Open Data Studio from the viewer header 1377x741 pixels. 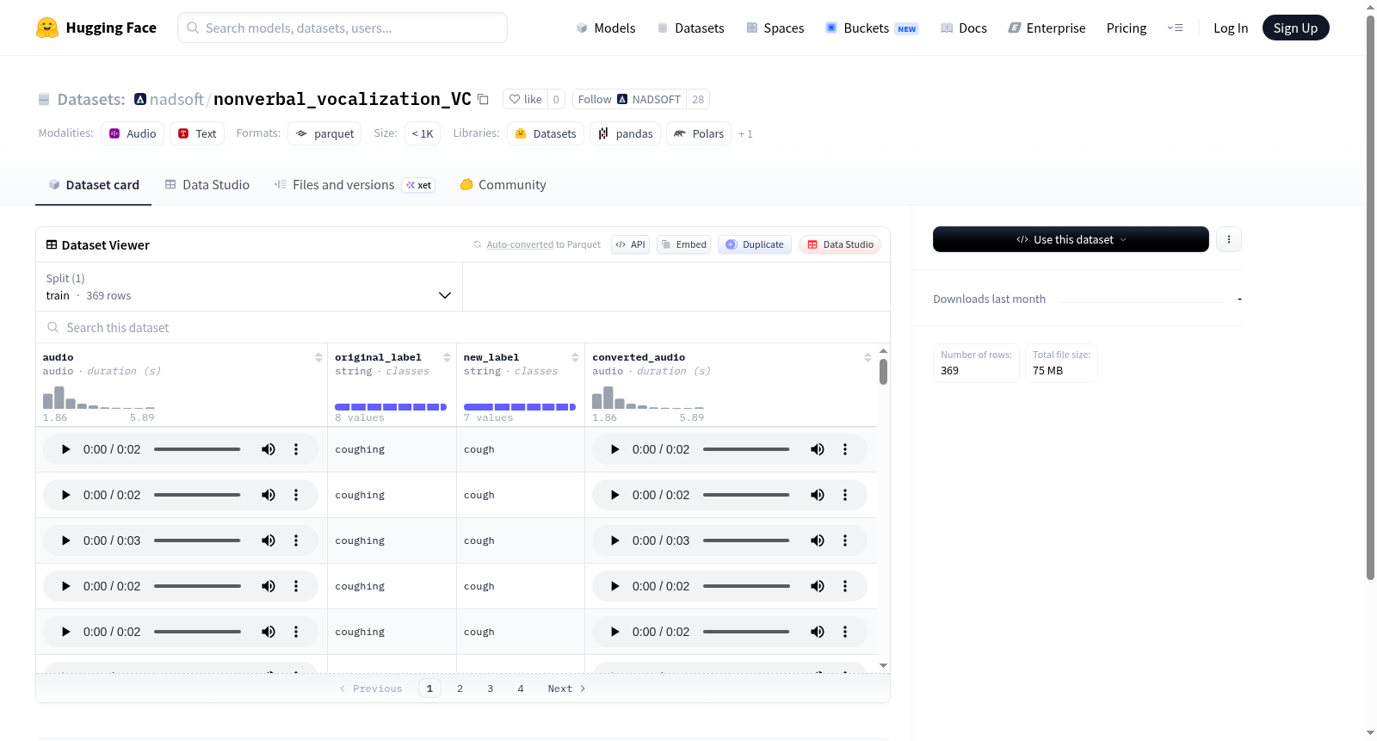(840, 244)
